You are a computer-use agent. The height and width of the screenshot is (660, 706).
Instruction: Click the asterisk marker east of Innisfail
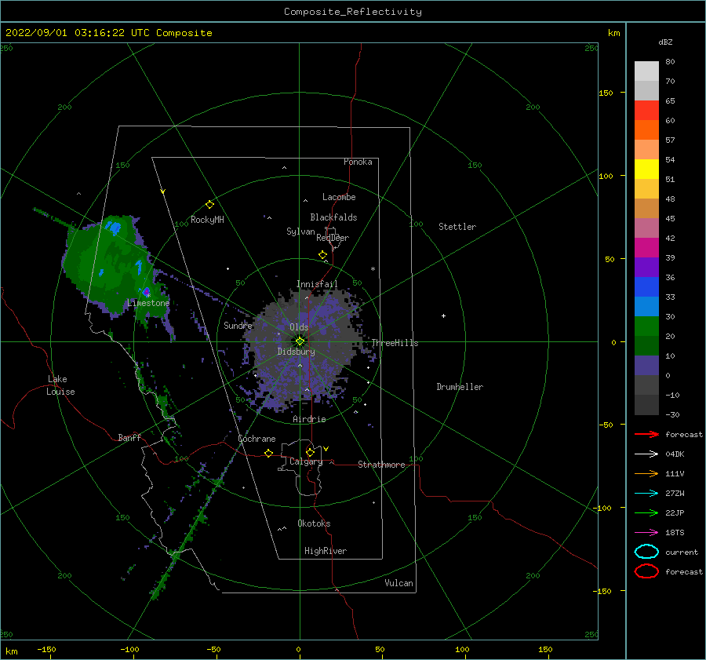click(373, 269)
